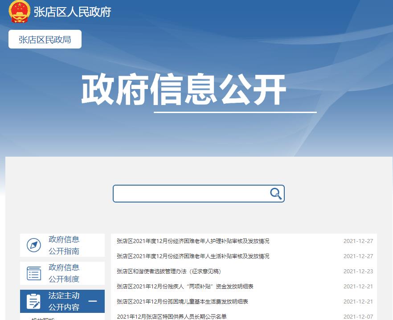Image resolution: width=393 pixels, height=320 pixels.
Task: Select the 法定主动公开内容 menu text
Action: tap(64, 301)
